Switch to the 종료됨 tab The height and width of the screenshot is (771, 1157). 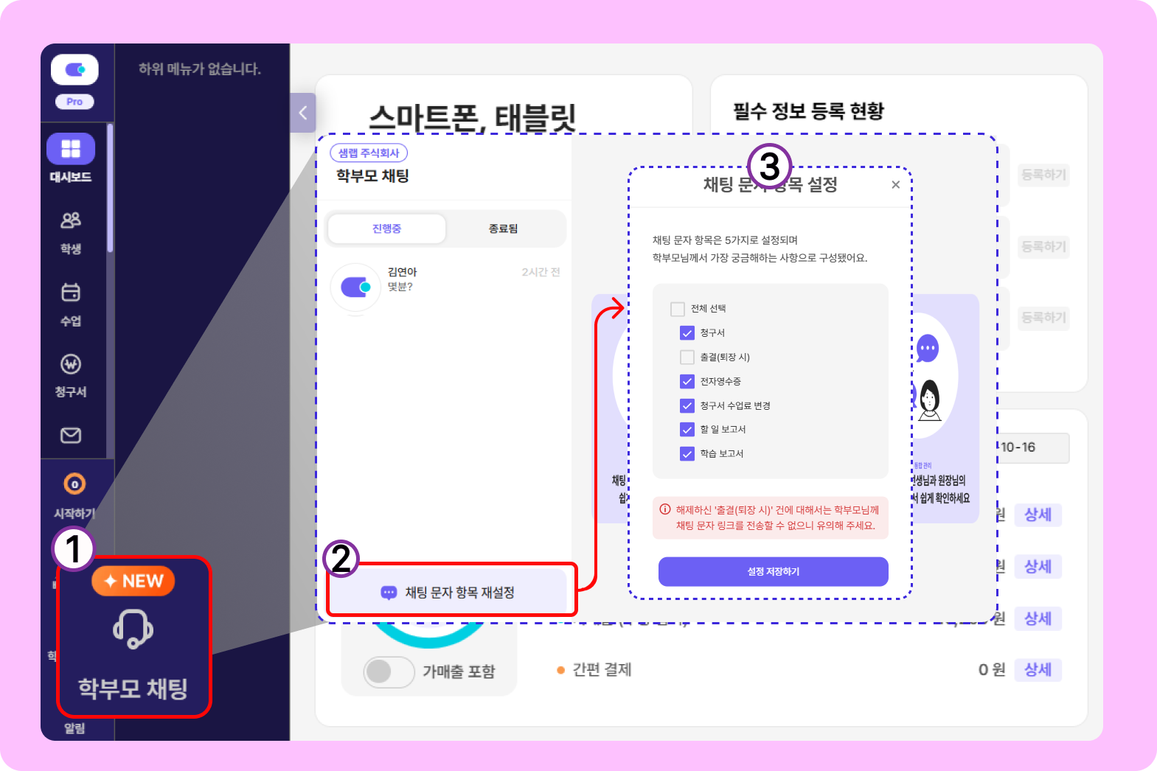pos(504,228)
